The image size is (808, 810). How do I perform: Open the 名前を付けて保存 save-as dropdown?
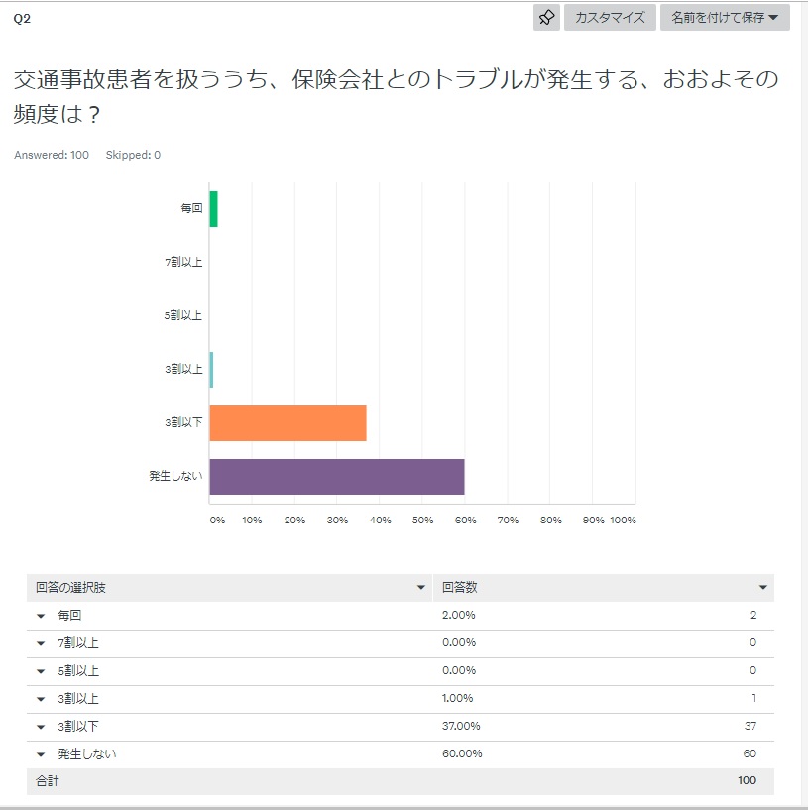[725, 17]
